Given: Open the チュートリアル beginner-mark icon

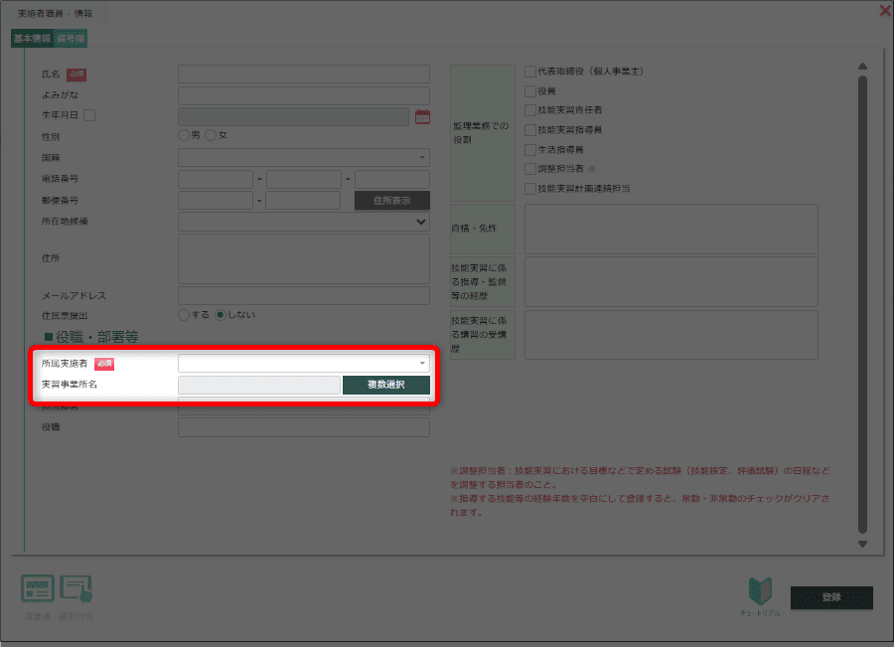Looking at the screenshot, I should click(x=758, y=592).
